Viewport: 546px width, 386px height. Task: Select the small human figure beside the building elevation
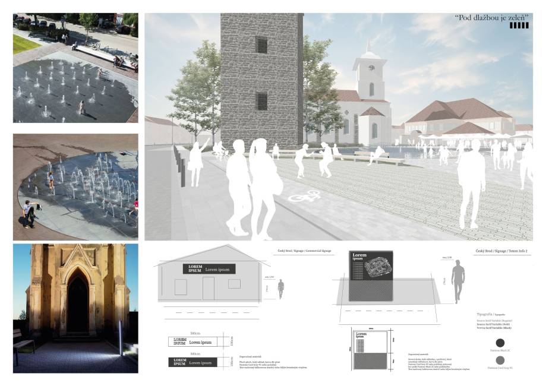coord(281,289)
